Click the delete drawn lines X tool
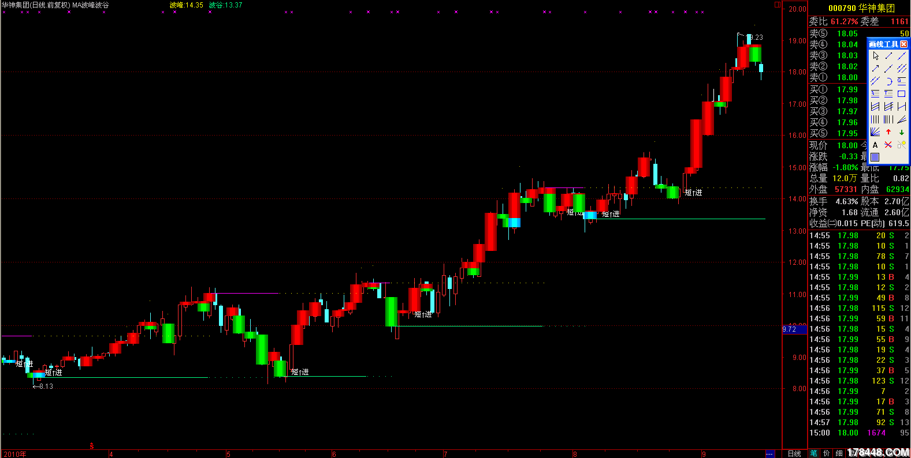Viewport: 911px width, 458px height. [888, 145]
